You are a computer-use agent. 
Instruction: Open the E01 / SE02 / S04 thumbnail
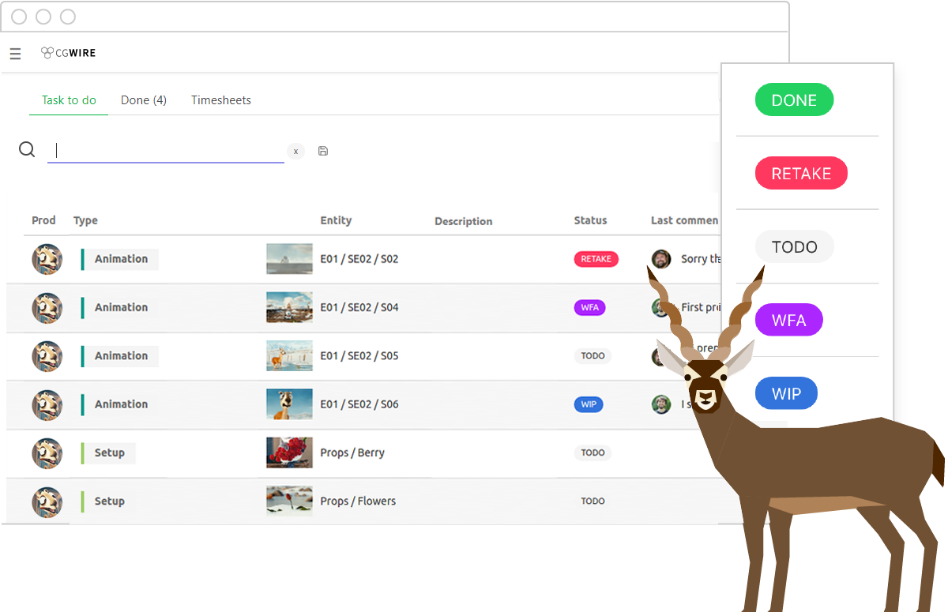(289, 307)
